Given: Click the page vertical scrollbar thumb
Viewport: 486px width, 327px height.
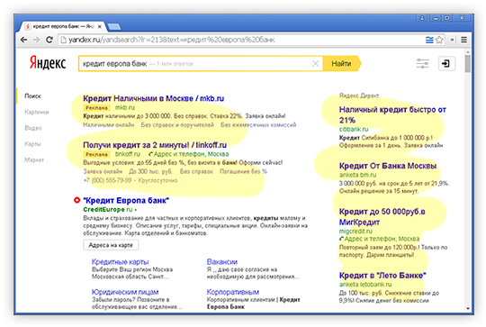Looking at the screenshot, I should pos(467,64).
